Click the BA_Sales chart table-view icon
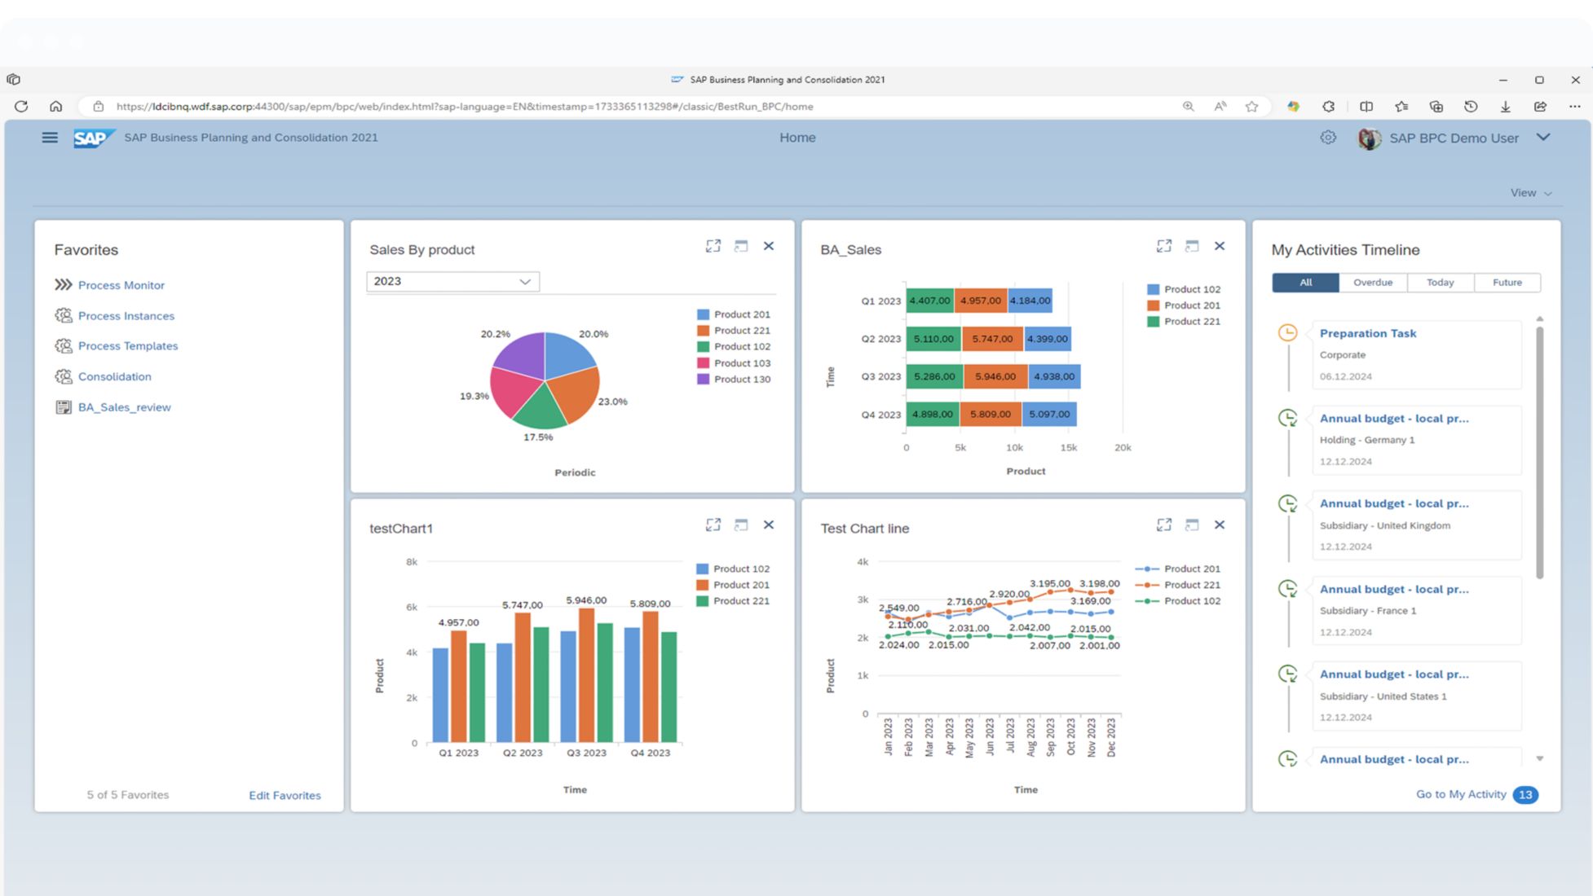This screenshot has width=1593, height=896. point(1192,246)
